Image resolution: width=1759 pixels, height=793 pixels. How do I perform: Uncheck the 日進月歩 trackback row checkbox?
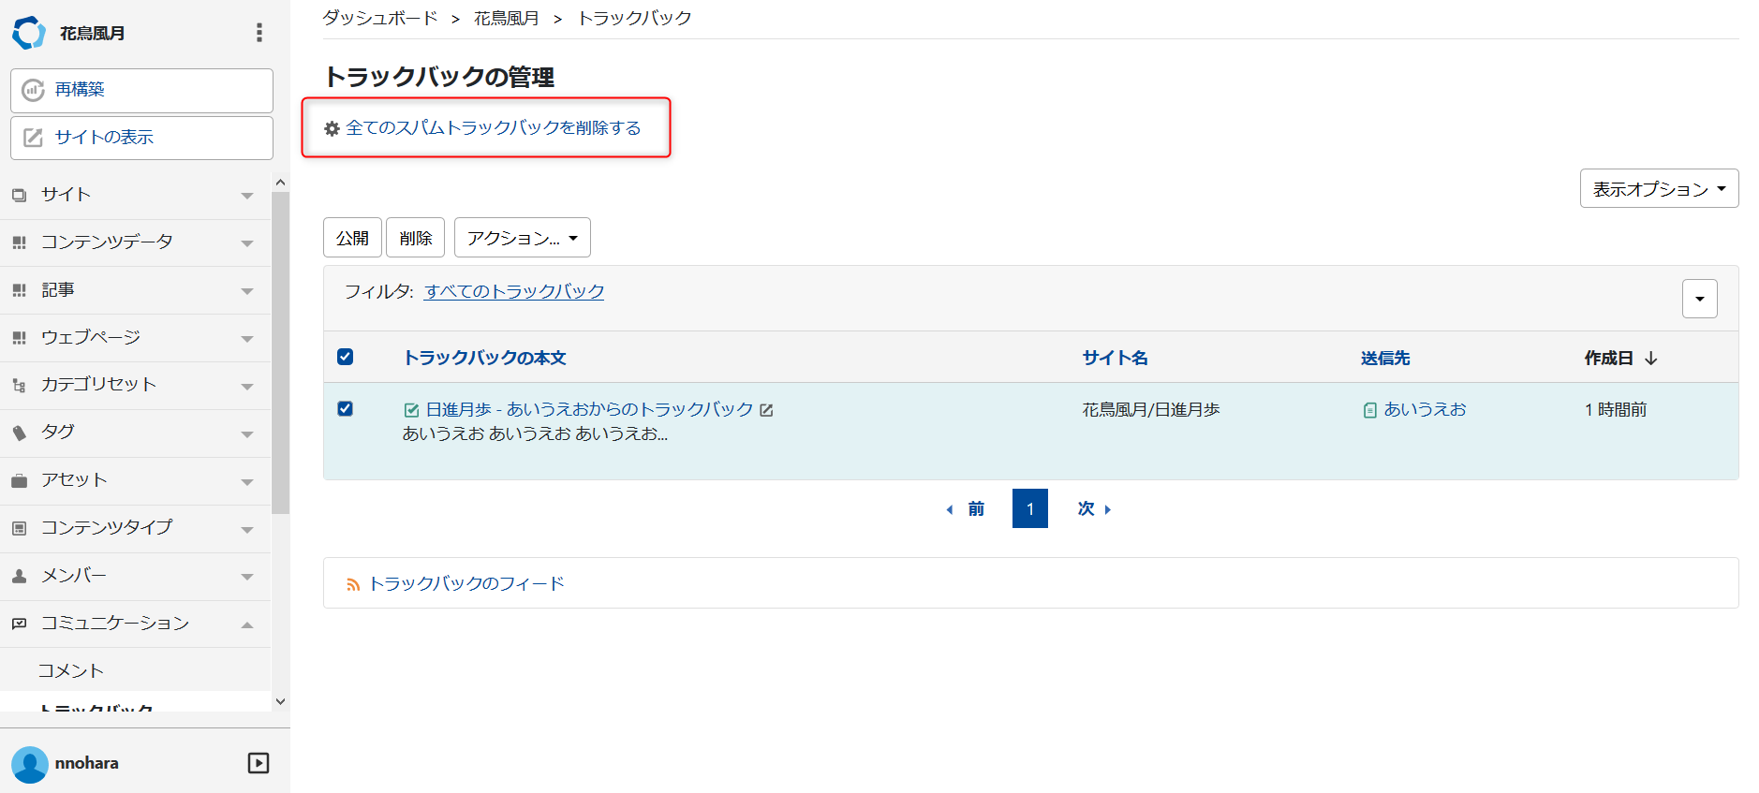coord(345,409)
